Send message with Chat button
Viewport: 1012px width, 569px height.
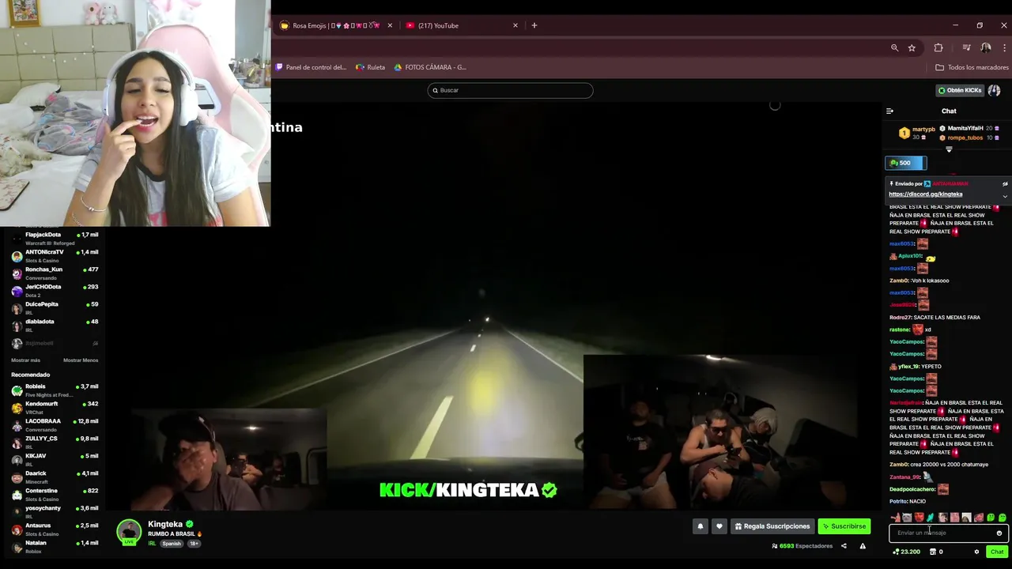pyautogui.click(x=997, y=552)
